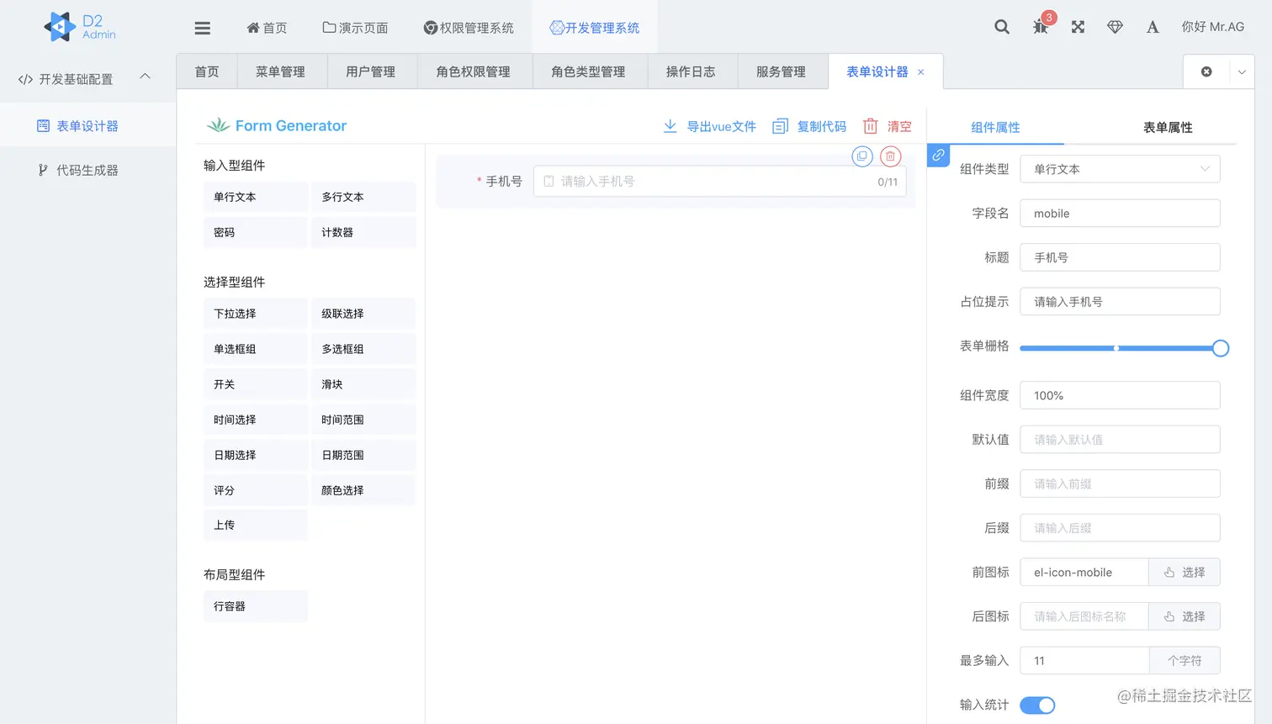
Task: Click the close-tabs circle icon
Action: pos(1206,71)
